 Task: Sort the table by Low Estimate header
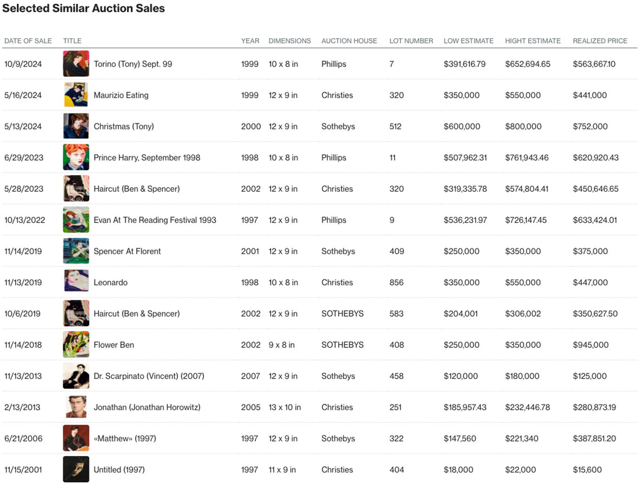coord(468,41)
